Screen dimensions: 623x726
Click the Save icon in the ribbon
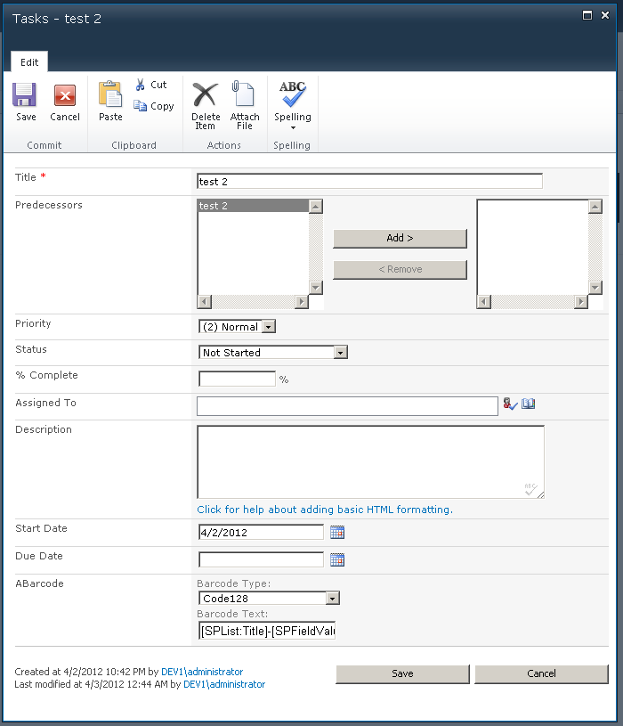pyautogui.click(x=26, y=97)
